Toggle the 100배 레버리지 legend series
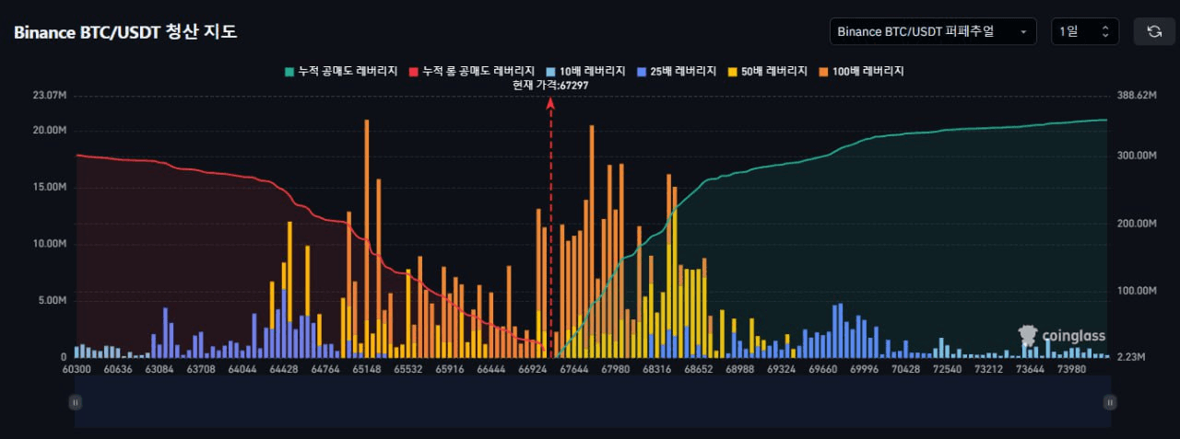 click(x=860, y=71)
